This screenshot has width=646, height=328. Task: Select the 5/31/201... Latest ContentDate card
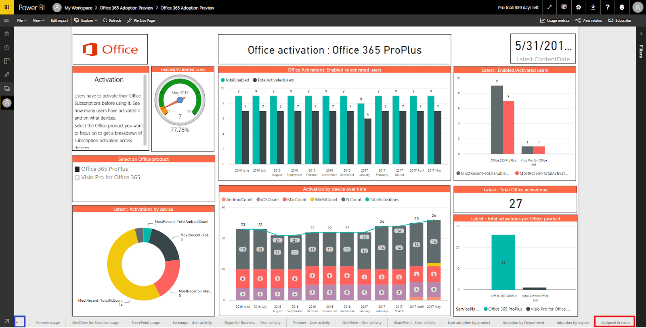point(543,49)
